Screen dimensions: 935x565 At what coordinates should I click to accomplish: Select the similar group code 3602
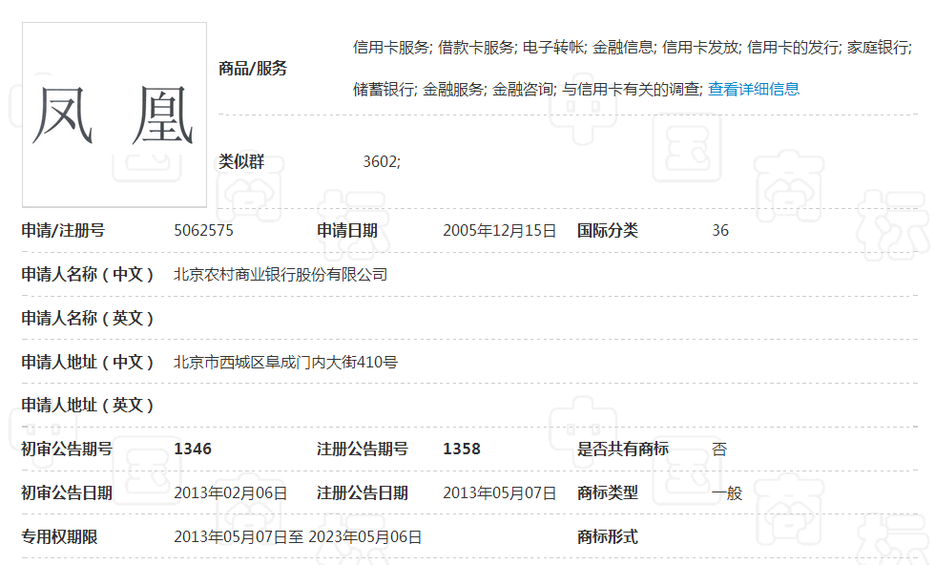tap(382, 161)
